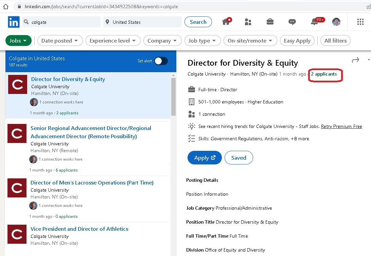The width and height of the screenshot is (371, 256).
Task: Click the keyword search field containing colgate
Action: (x=61, y=22)
